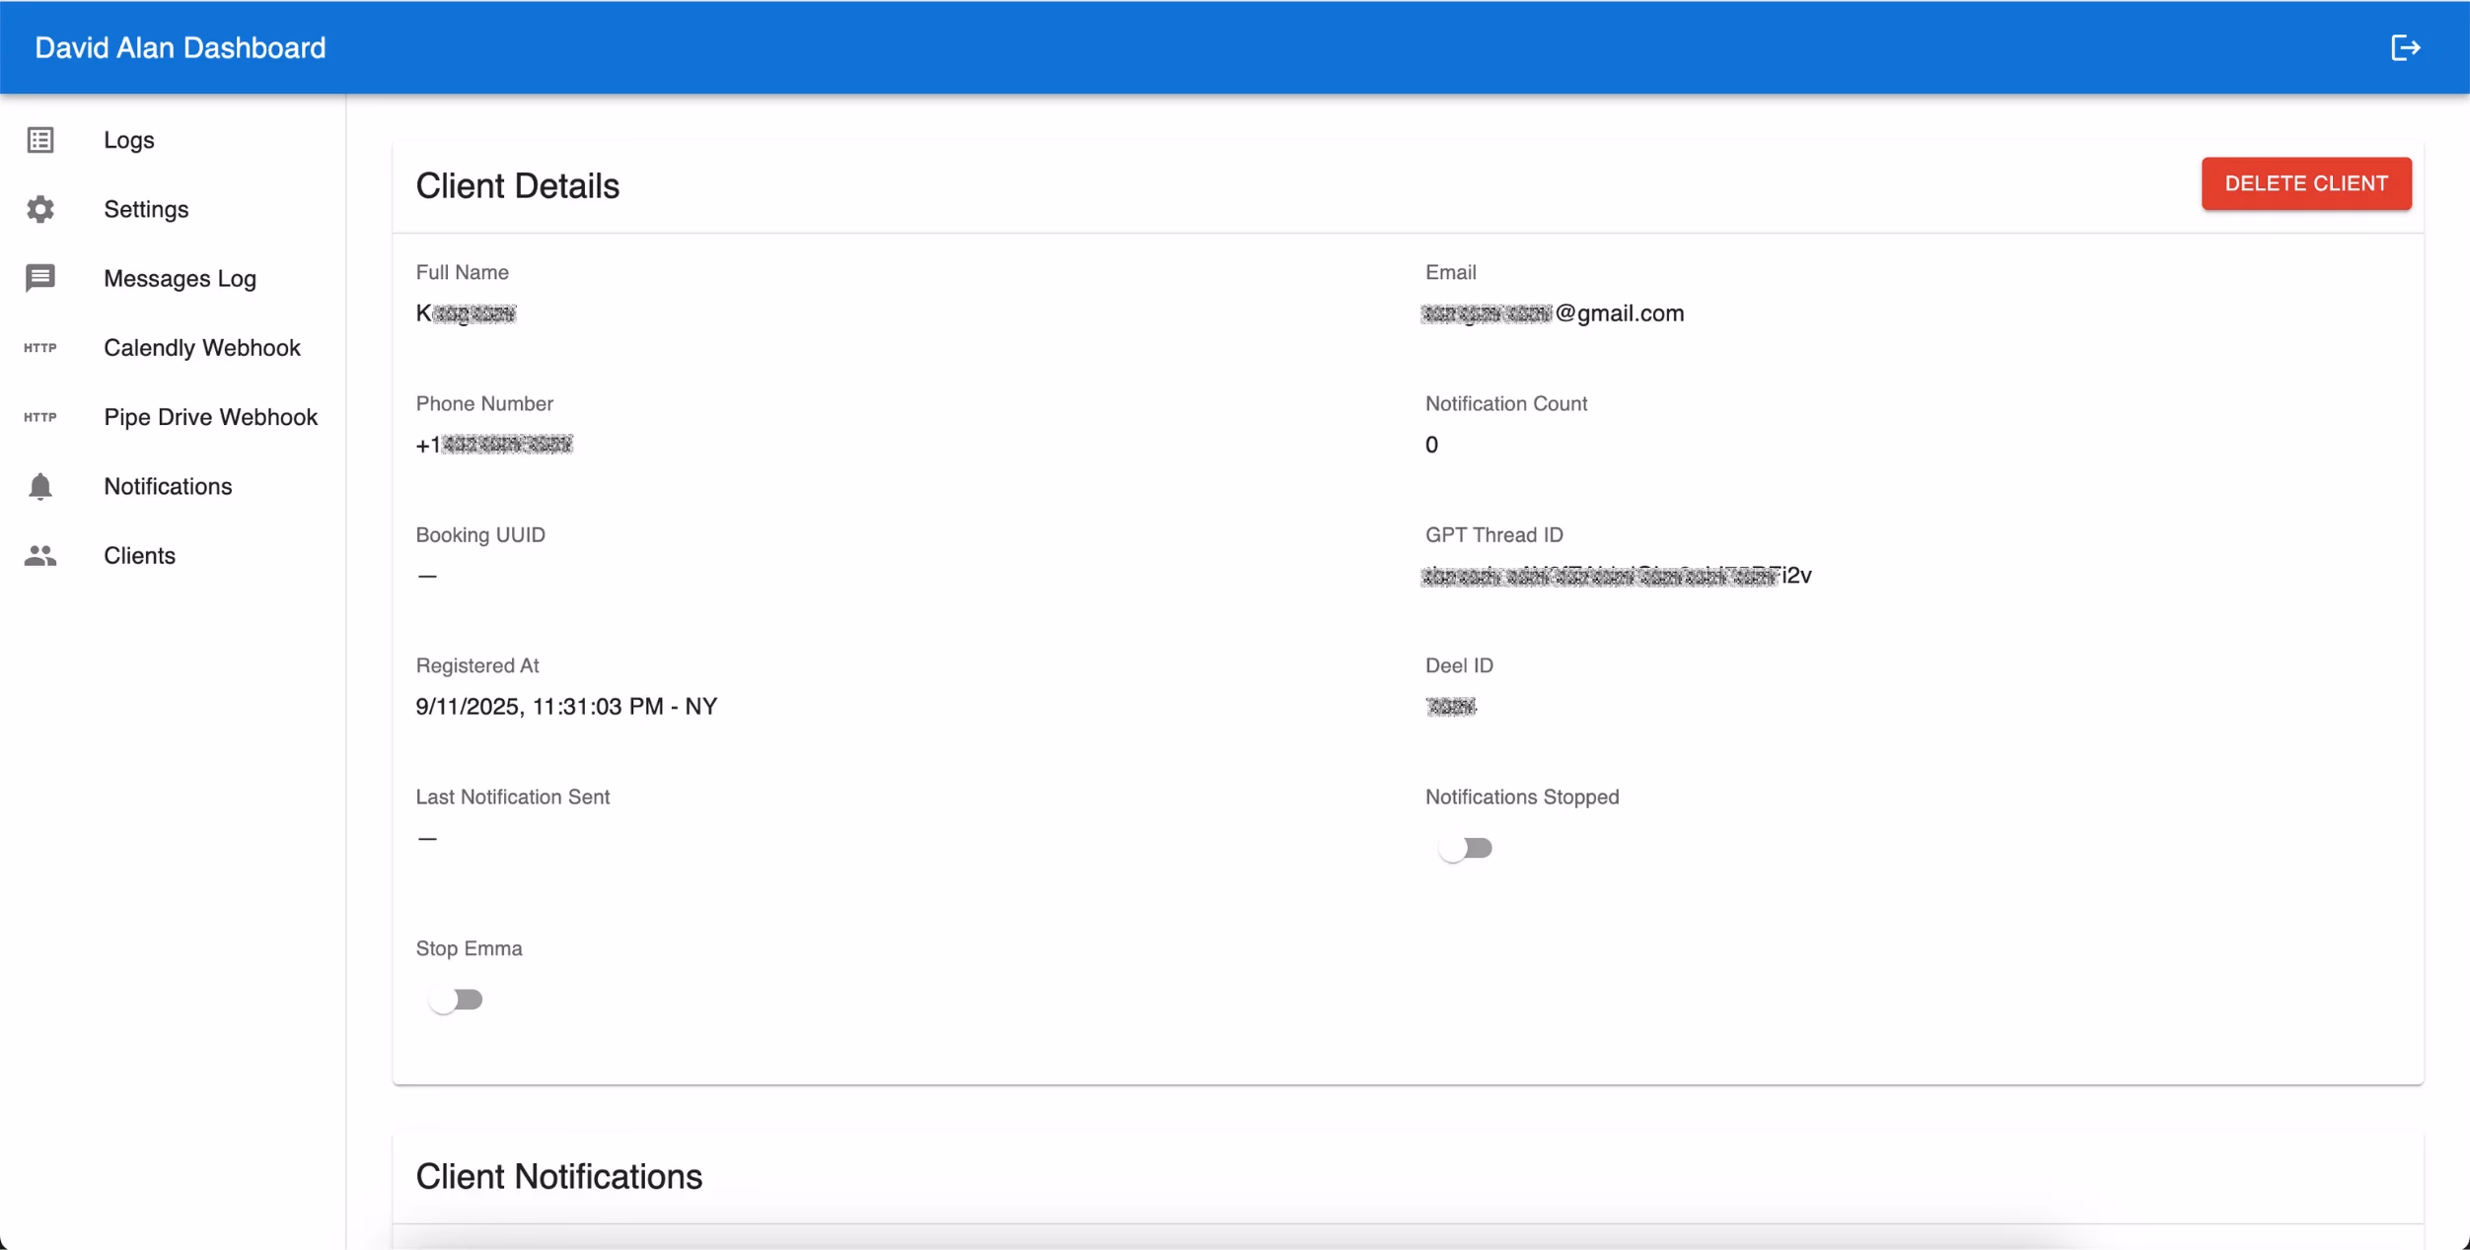Click the blurred Deel ID value

click(x=1451, y=707)
